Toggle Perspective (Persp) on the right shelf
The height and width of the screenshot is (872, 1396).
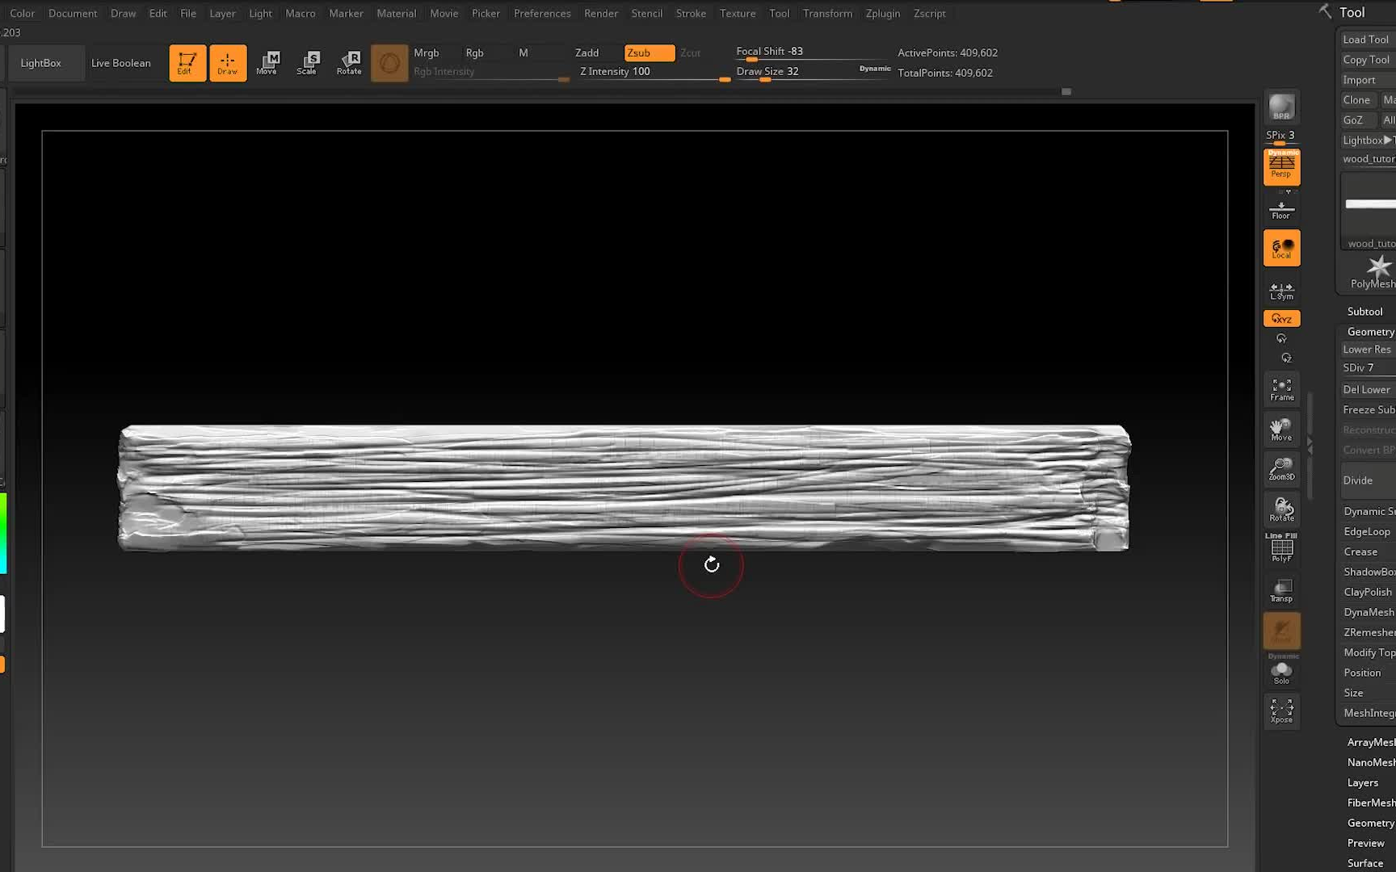click(x=1280, y=167)
